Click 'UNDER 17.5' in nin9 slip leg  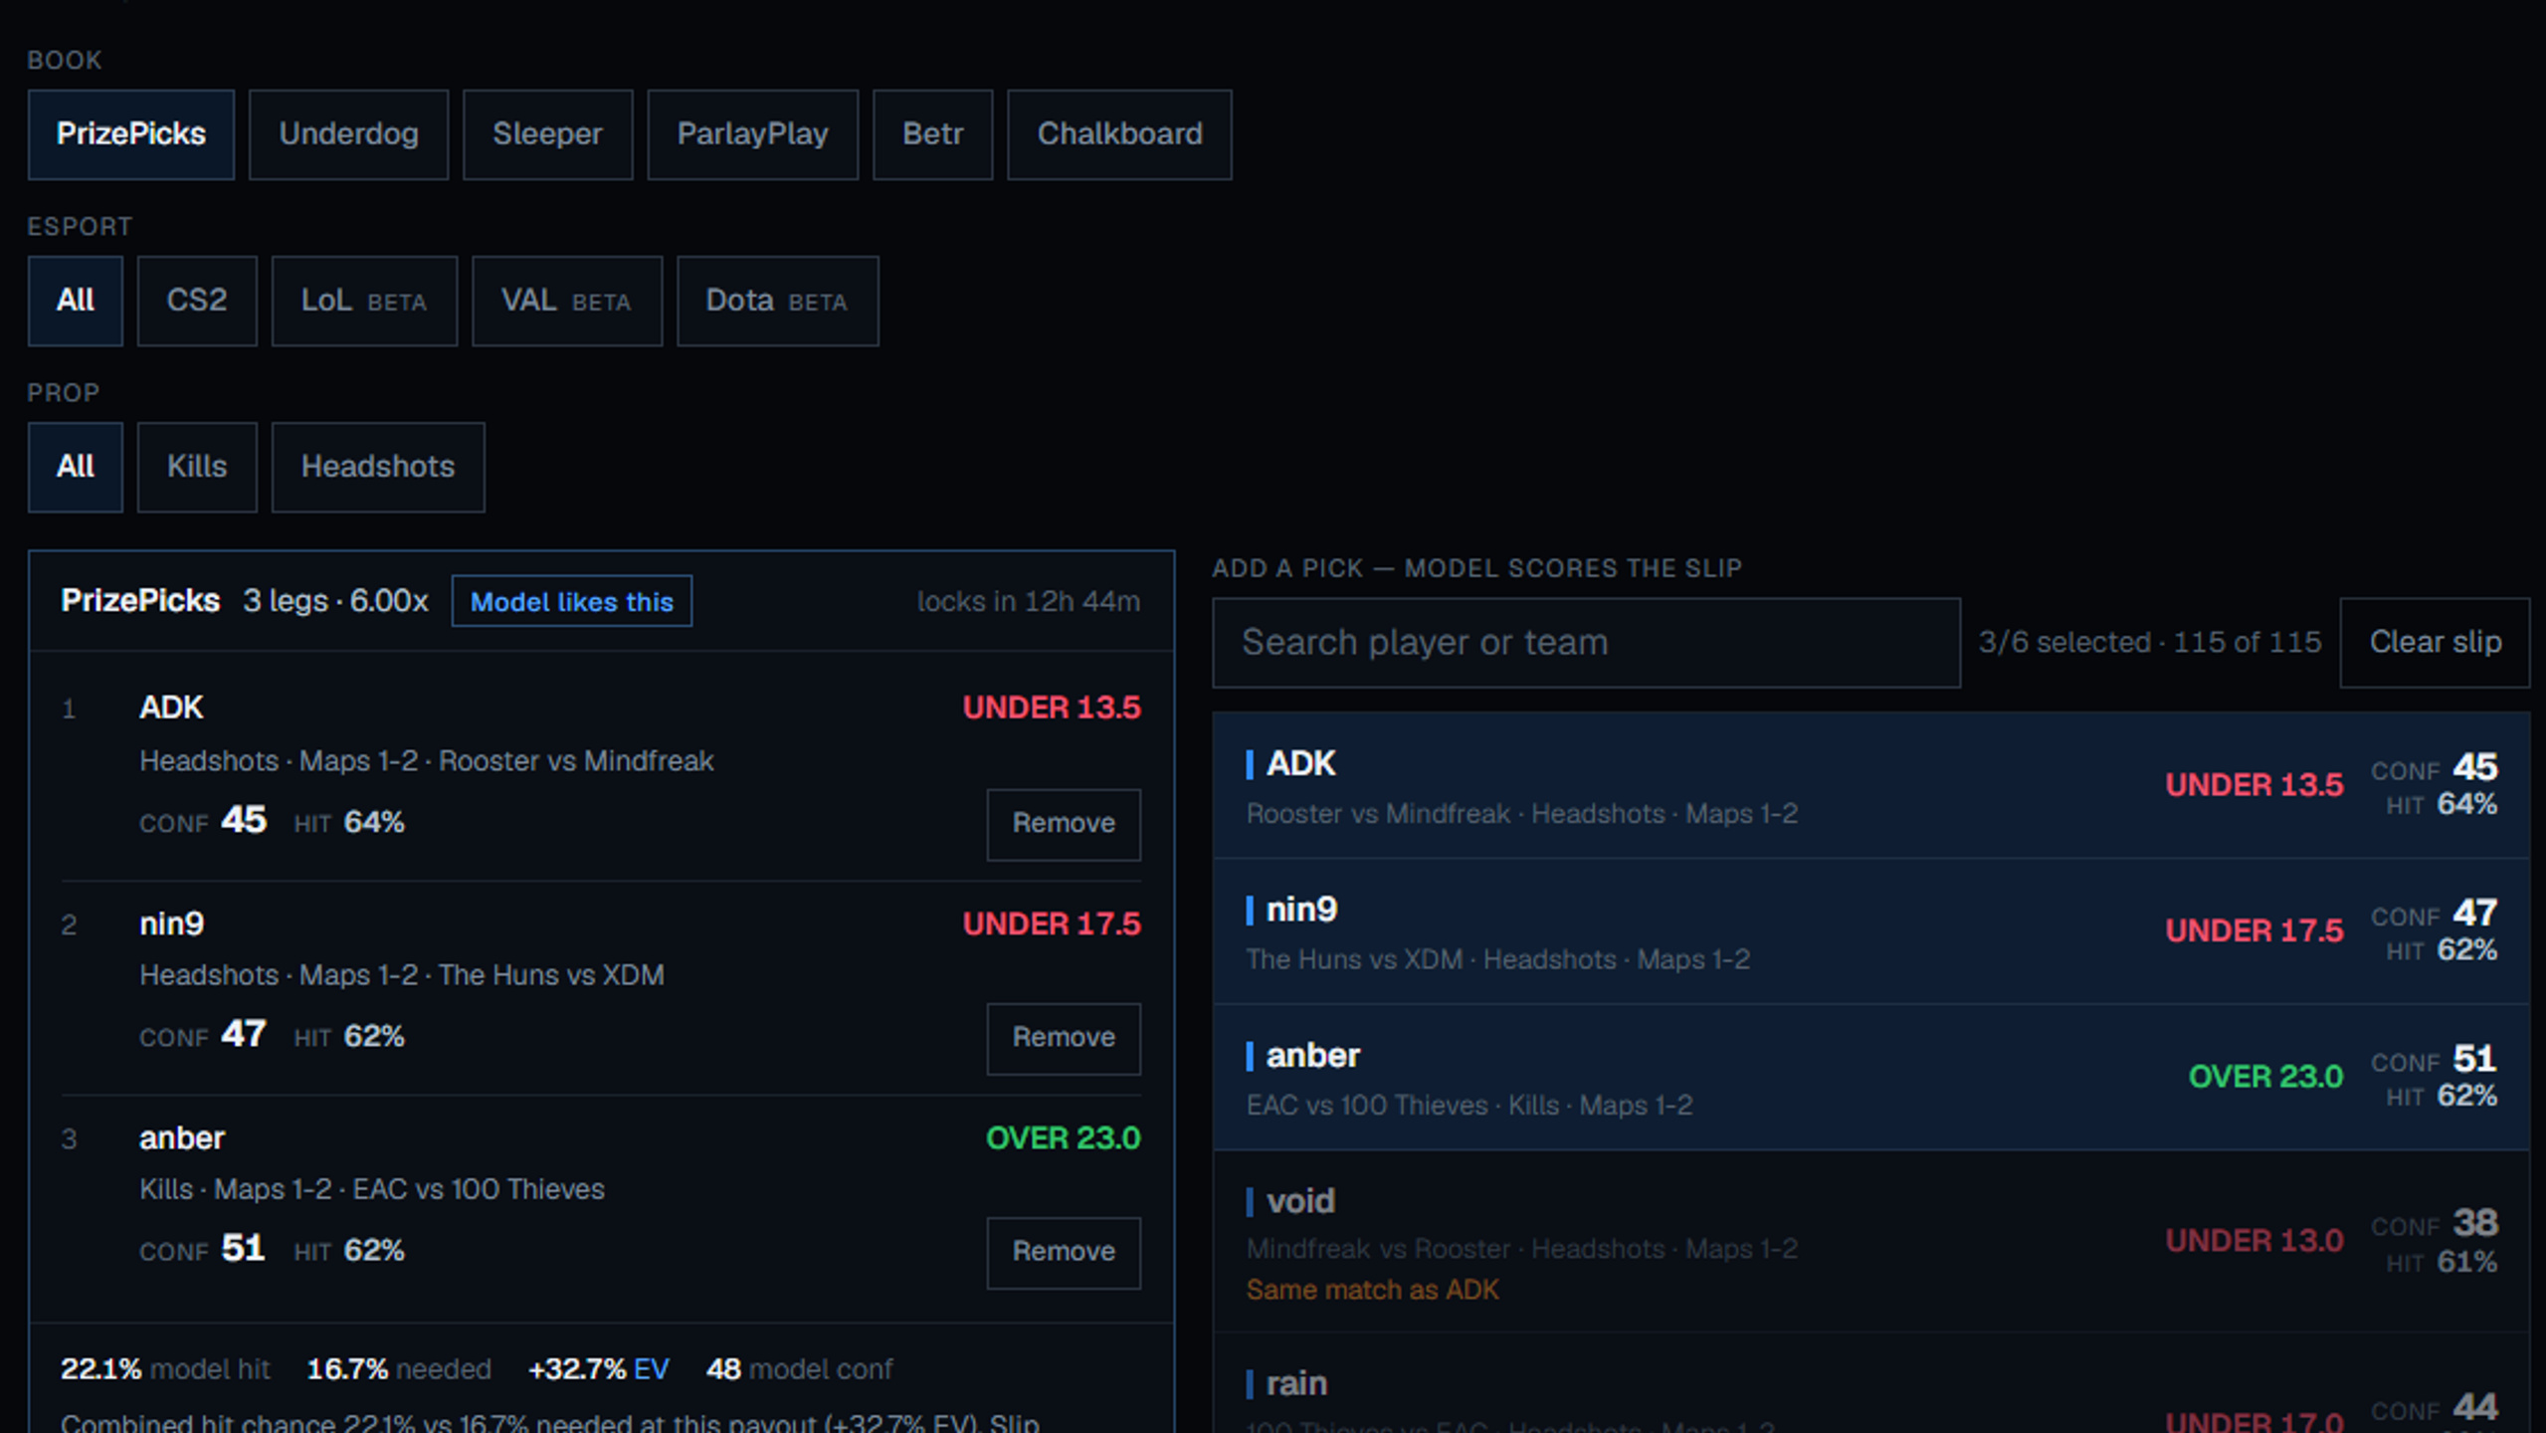click(1051, 923)
